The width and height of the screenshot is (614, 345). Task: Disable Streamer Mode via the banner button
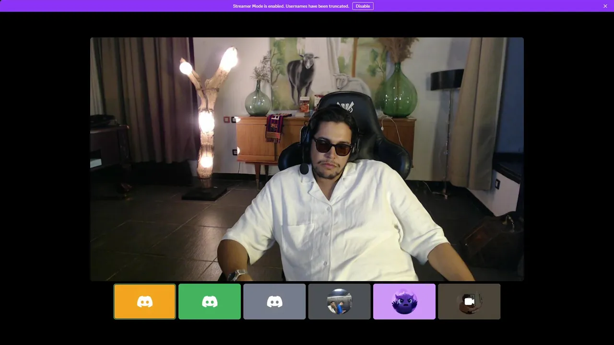pos(363,6)
